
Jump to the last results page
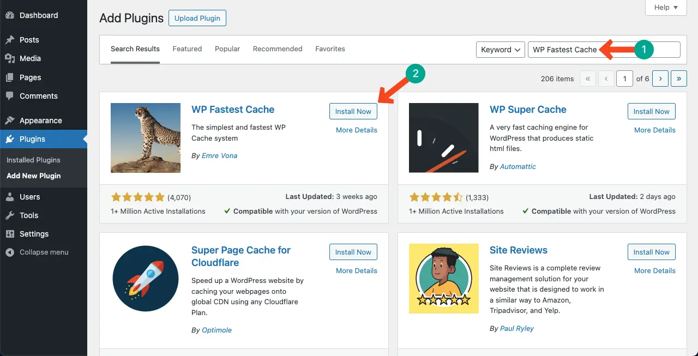(679, 79)
